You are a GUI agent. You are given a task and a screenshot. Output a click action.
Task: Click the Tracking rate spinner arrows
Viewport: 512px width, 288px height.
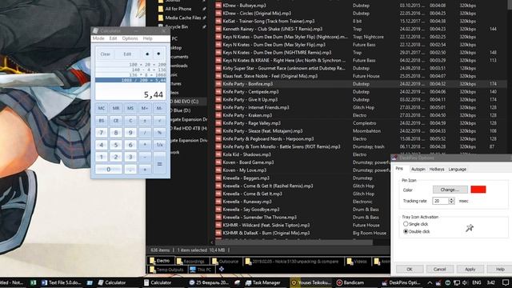[451, 201]
